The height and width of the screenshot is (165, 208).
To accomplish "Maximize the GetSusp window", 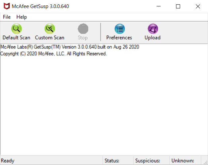I will [x=178, y=6].
